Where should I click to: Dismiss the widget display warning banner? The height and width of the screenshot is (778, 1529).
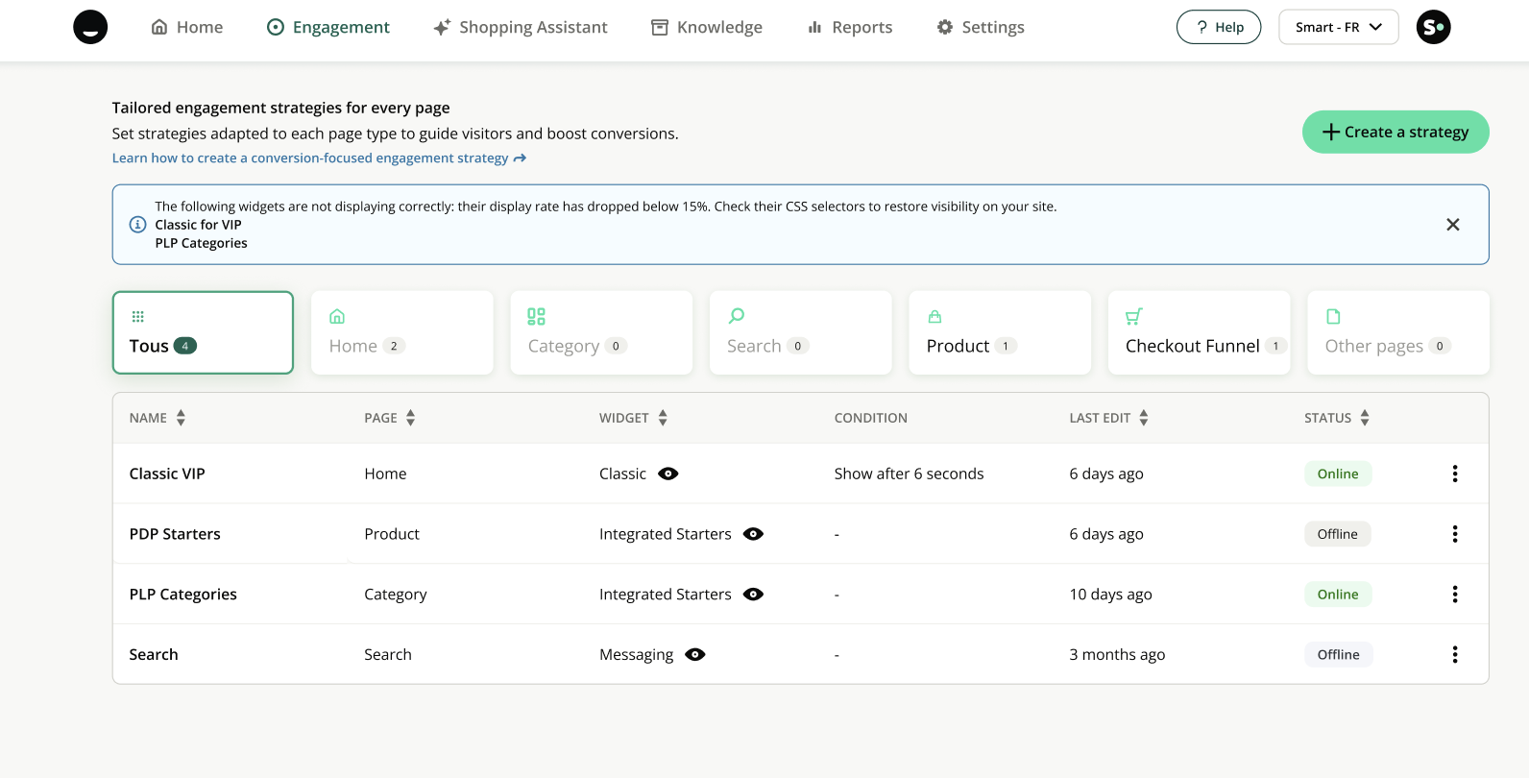(1452, 225)
